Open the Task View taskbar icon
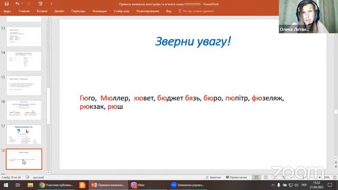This screenshot has width=338, height=190. point(17,185)
